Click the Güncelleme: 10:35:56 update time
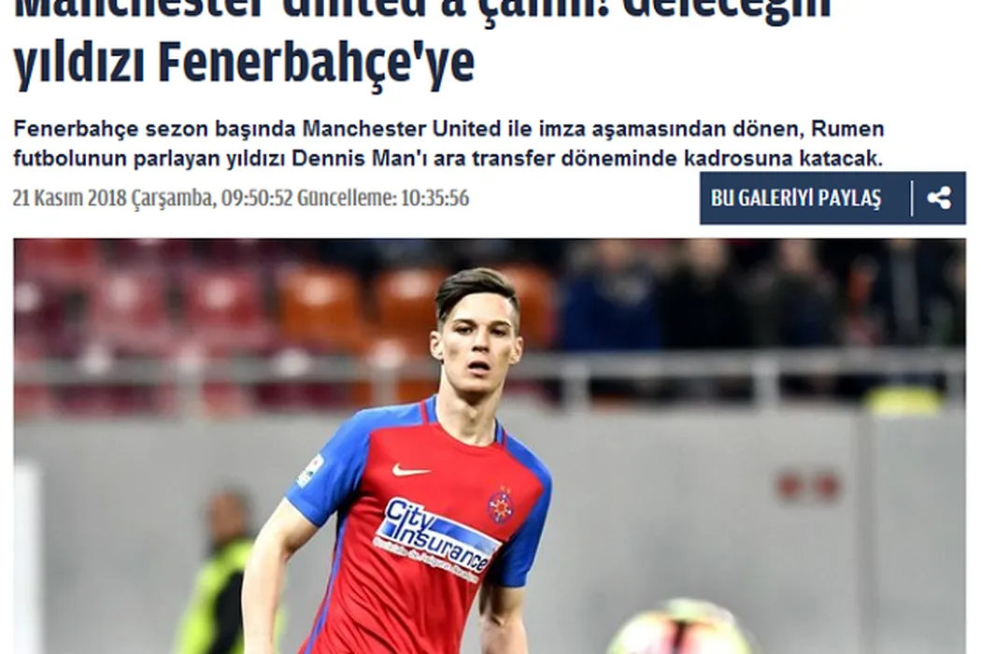 382,198
